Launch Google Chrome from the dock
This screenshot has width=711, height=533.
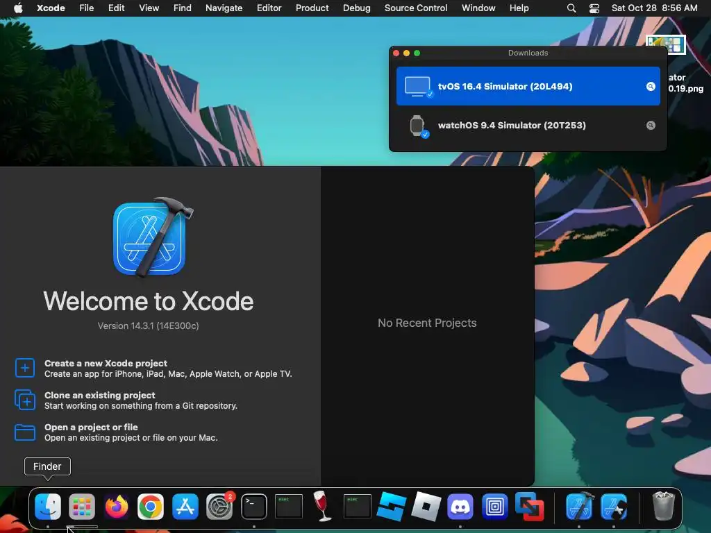151,506
